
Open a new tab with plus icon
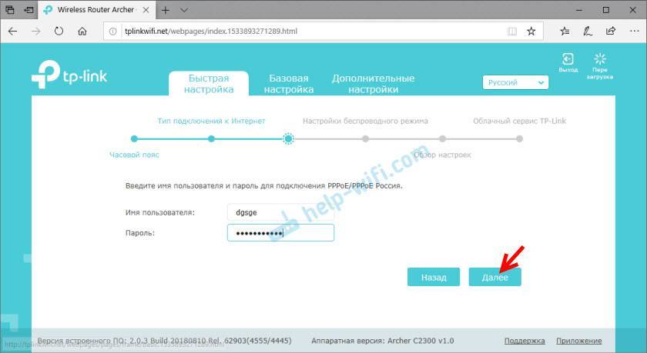(166, 10)
